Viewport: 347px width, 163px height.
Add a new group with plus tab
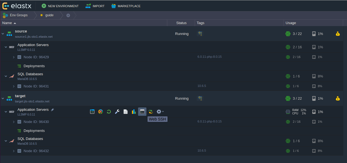[68, 15]
